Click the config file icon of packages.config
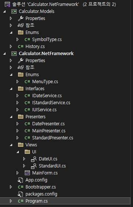The height and width of the screenshot is (207, 133). [21, 194]
